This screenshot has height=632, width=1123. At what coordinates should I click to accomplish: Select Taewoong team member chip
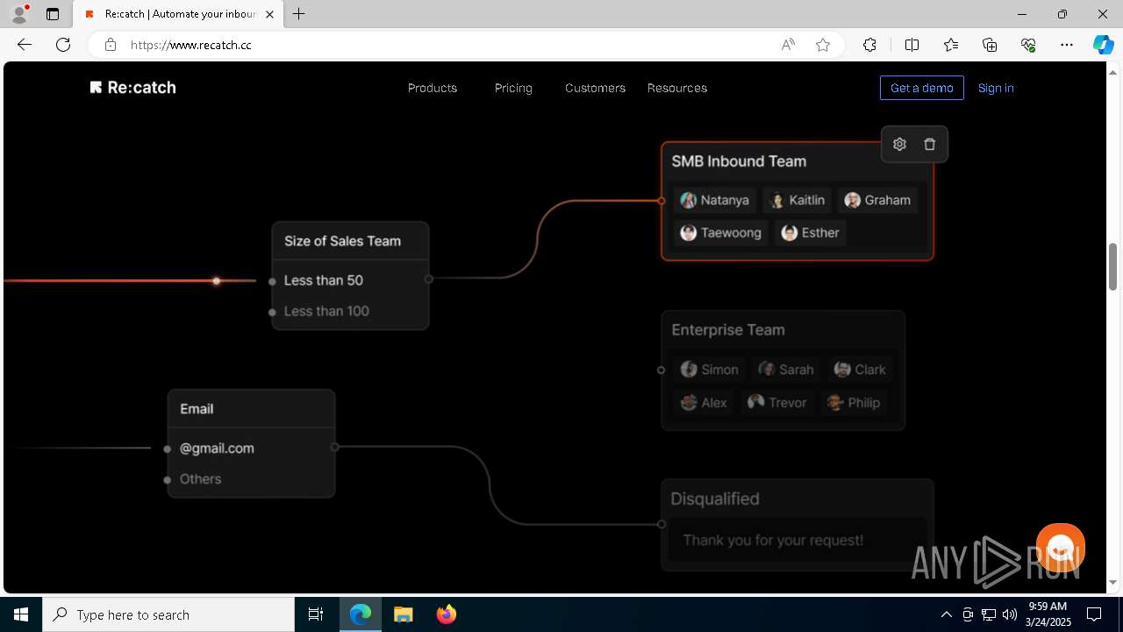pos(721,233)
